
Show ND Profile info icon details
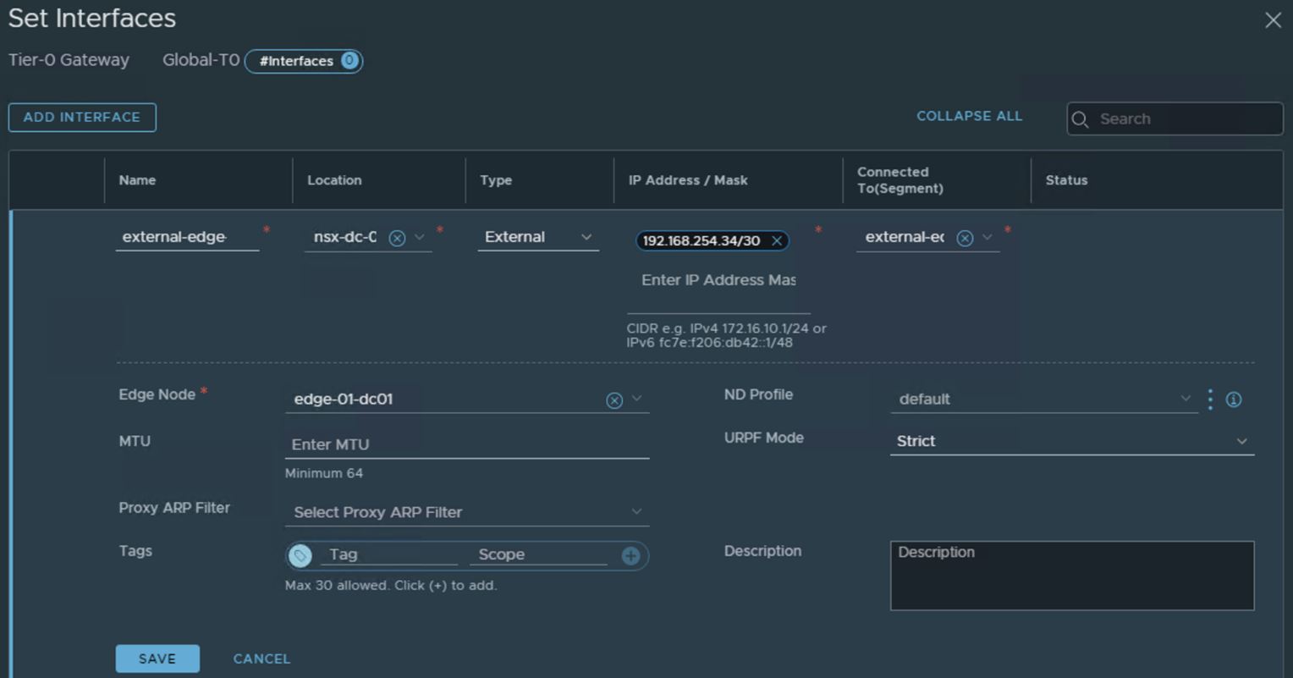pyautogui.click(x=1234, y=400)
